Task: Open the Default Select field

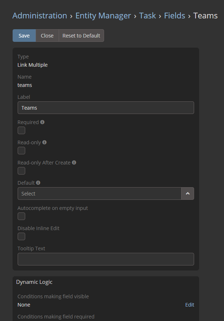Action: pyautogui.click(x=99, y=193)
